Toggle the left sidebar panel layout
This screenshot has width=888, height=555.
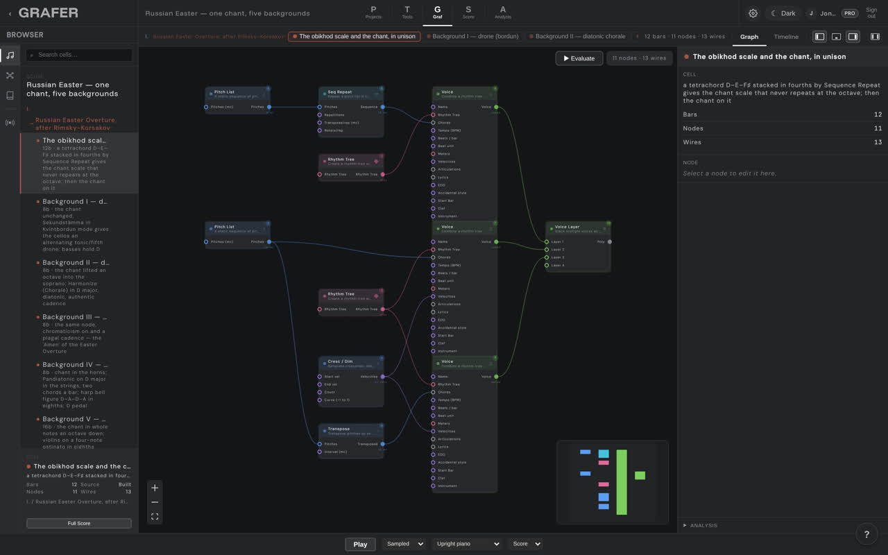click(819, 37)
